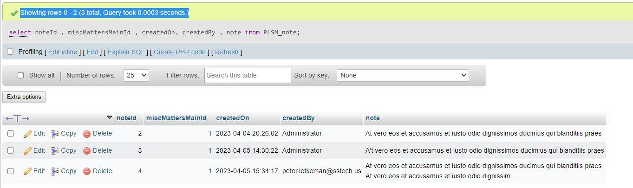Click the pencil Edit icon for noteId 4
Screen dimensions: 633x188
tap(27, 171)
